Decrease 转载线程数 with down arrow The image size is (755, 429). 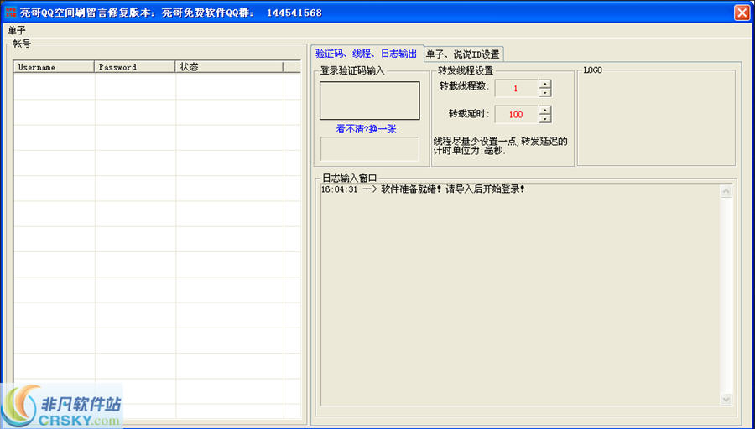coord(545,92)
